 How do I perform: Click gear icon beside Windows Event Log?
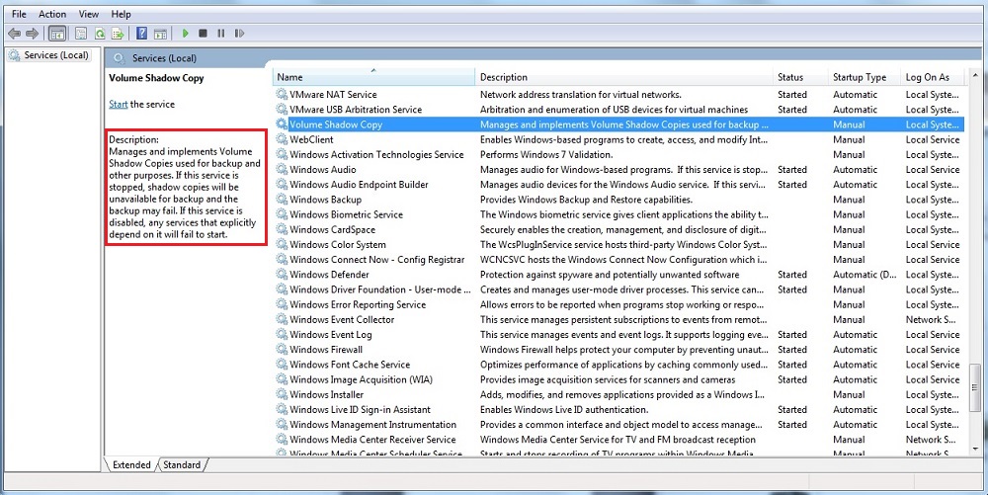click(x=282, y=334)
